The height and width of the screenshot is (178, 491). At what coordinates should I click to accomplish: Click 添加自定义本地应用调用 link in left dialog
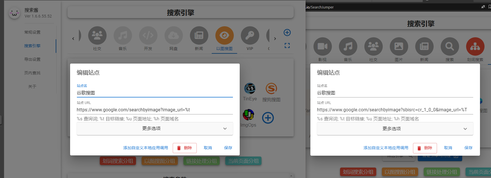[x=146, y=148]
